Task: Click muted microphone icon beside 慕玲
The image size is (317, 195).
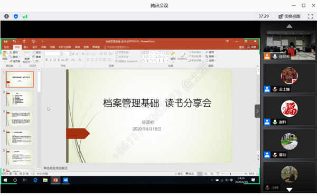Action: [x=275, y=155]
